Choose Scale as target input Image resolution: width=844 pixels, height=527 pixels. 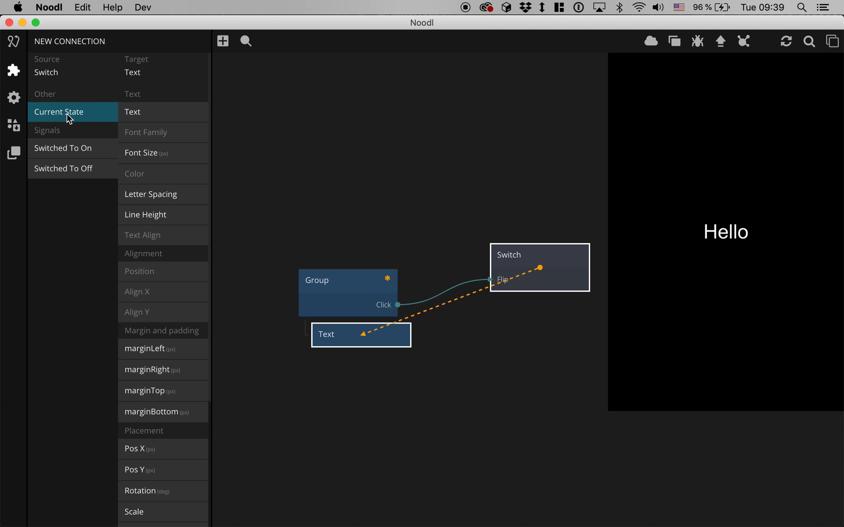163,512
